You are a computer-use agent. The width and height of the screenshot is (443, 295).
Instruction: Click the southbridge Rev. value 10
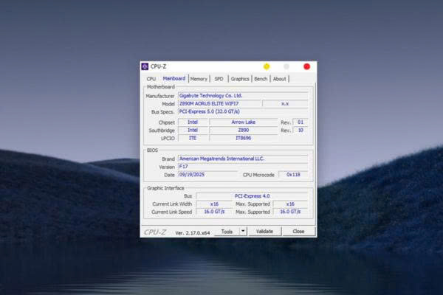click(301, 130)
